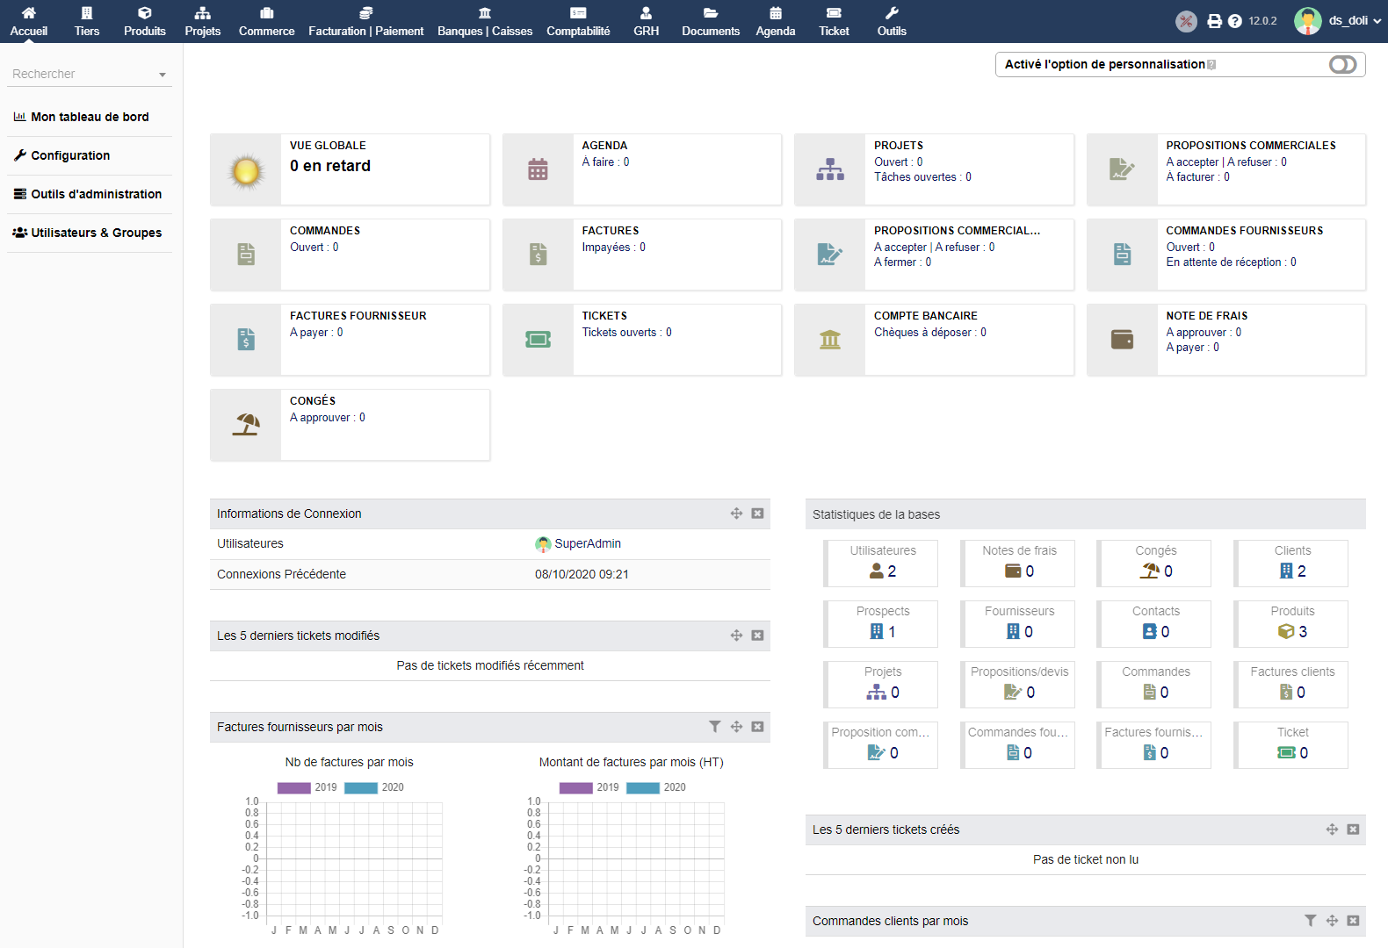Click the Agenda calendar widget icon

pos(538,169)
